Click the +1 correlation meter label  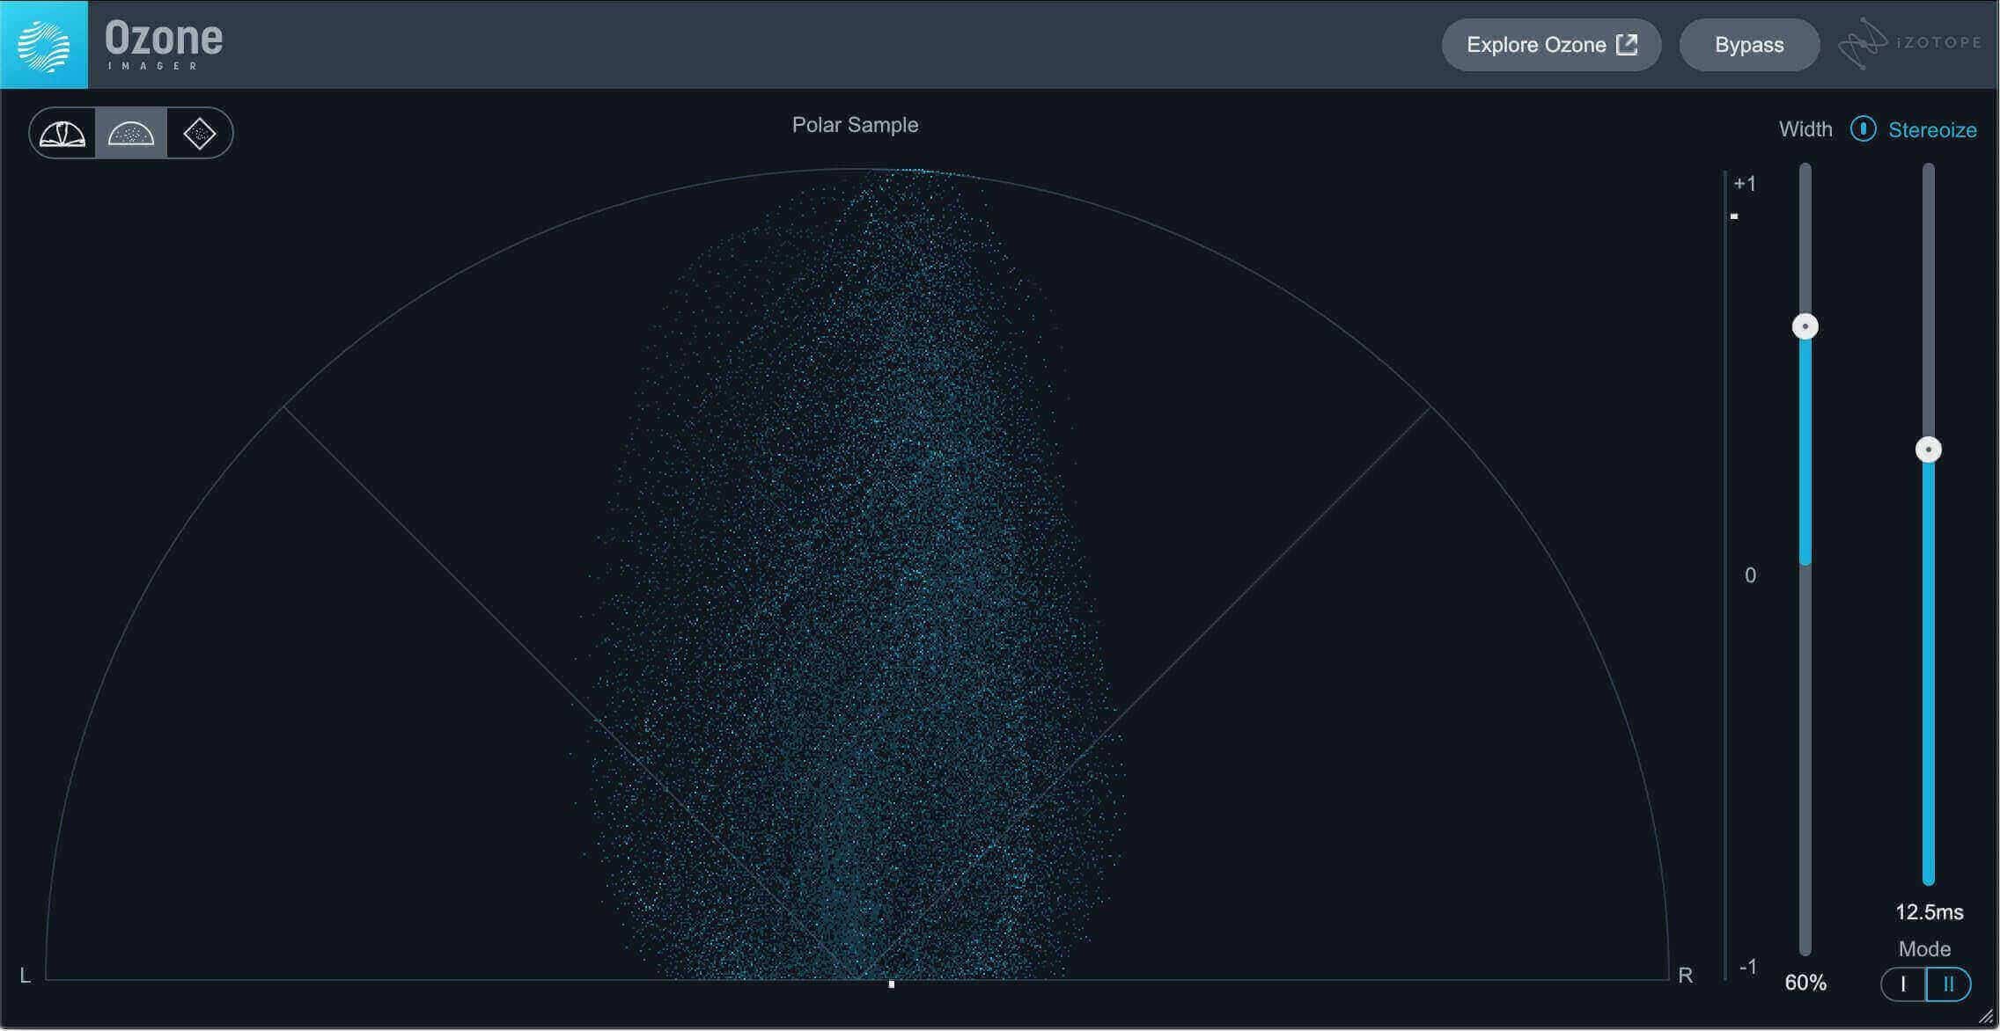1745,184
